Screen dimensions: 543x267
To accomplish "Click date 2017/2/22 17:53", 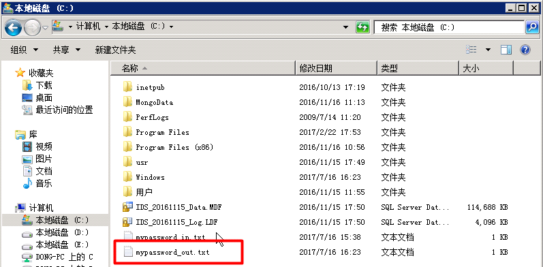I will tap(330, 132).
